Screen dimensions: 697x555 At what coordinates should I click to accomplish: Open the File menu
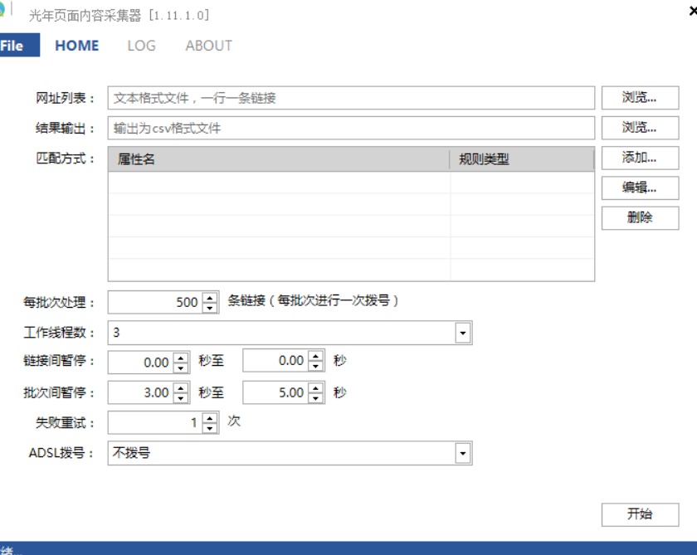pos(10,46)
